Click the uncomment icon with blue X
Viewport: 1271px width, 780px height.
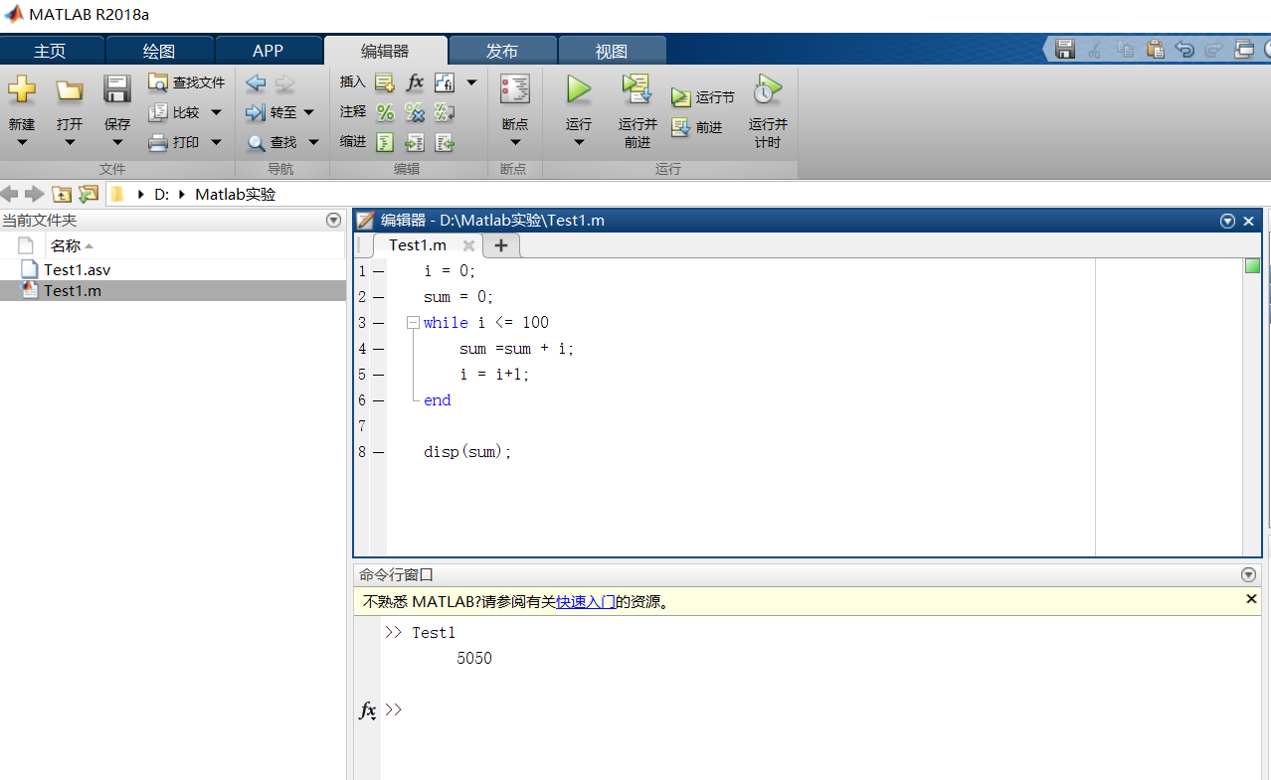click(x=415, y=112)
